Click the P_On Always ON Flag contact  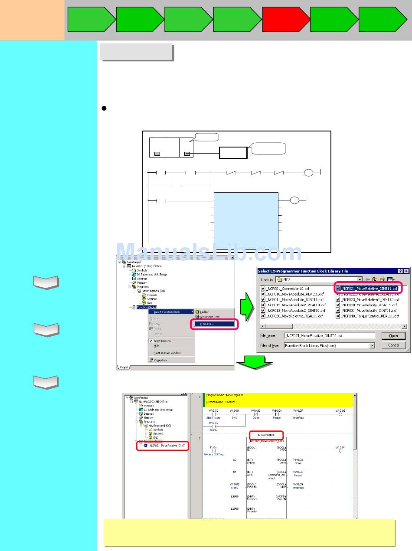point(213,450)
